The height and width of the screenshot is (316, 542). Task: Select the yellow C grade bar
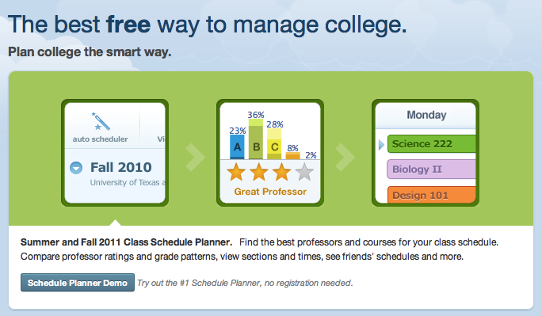click(274, 144)
